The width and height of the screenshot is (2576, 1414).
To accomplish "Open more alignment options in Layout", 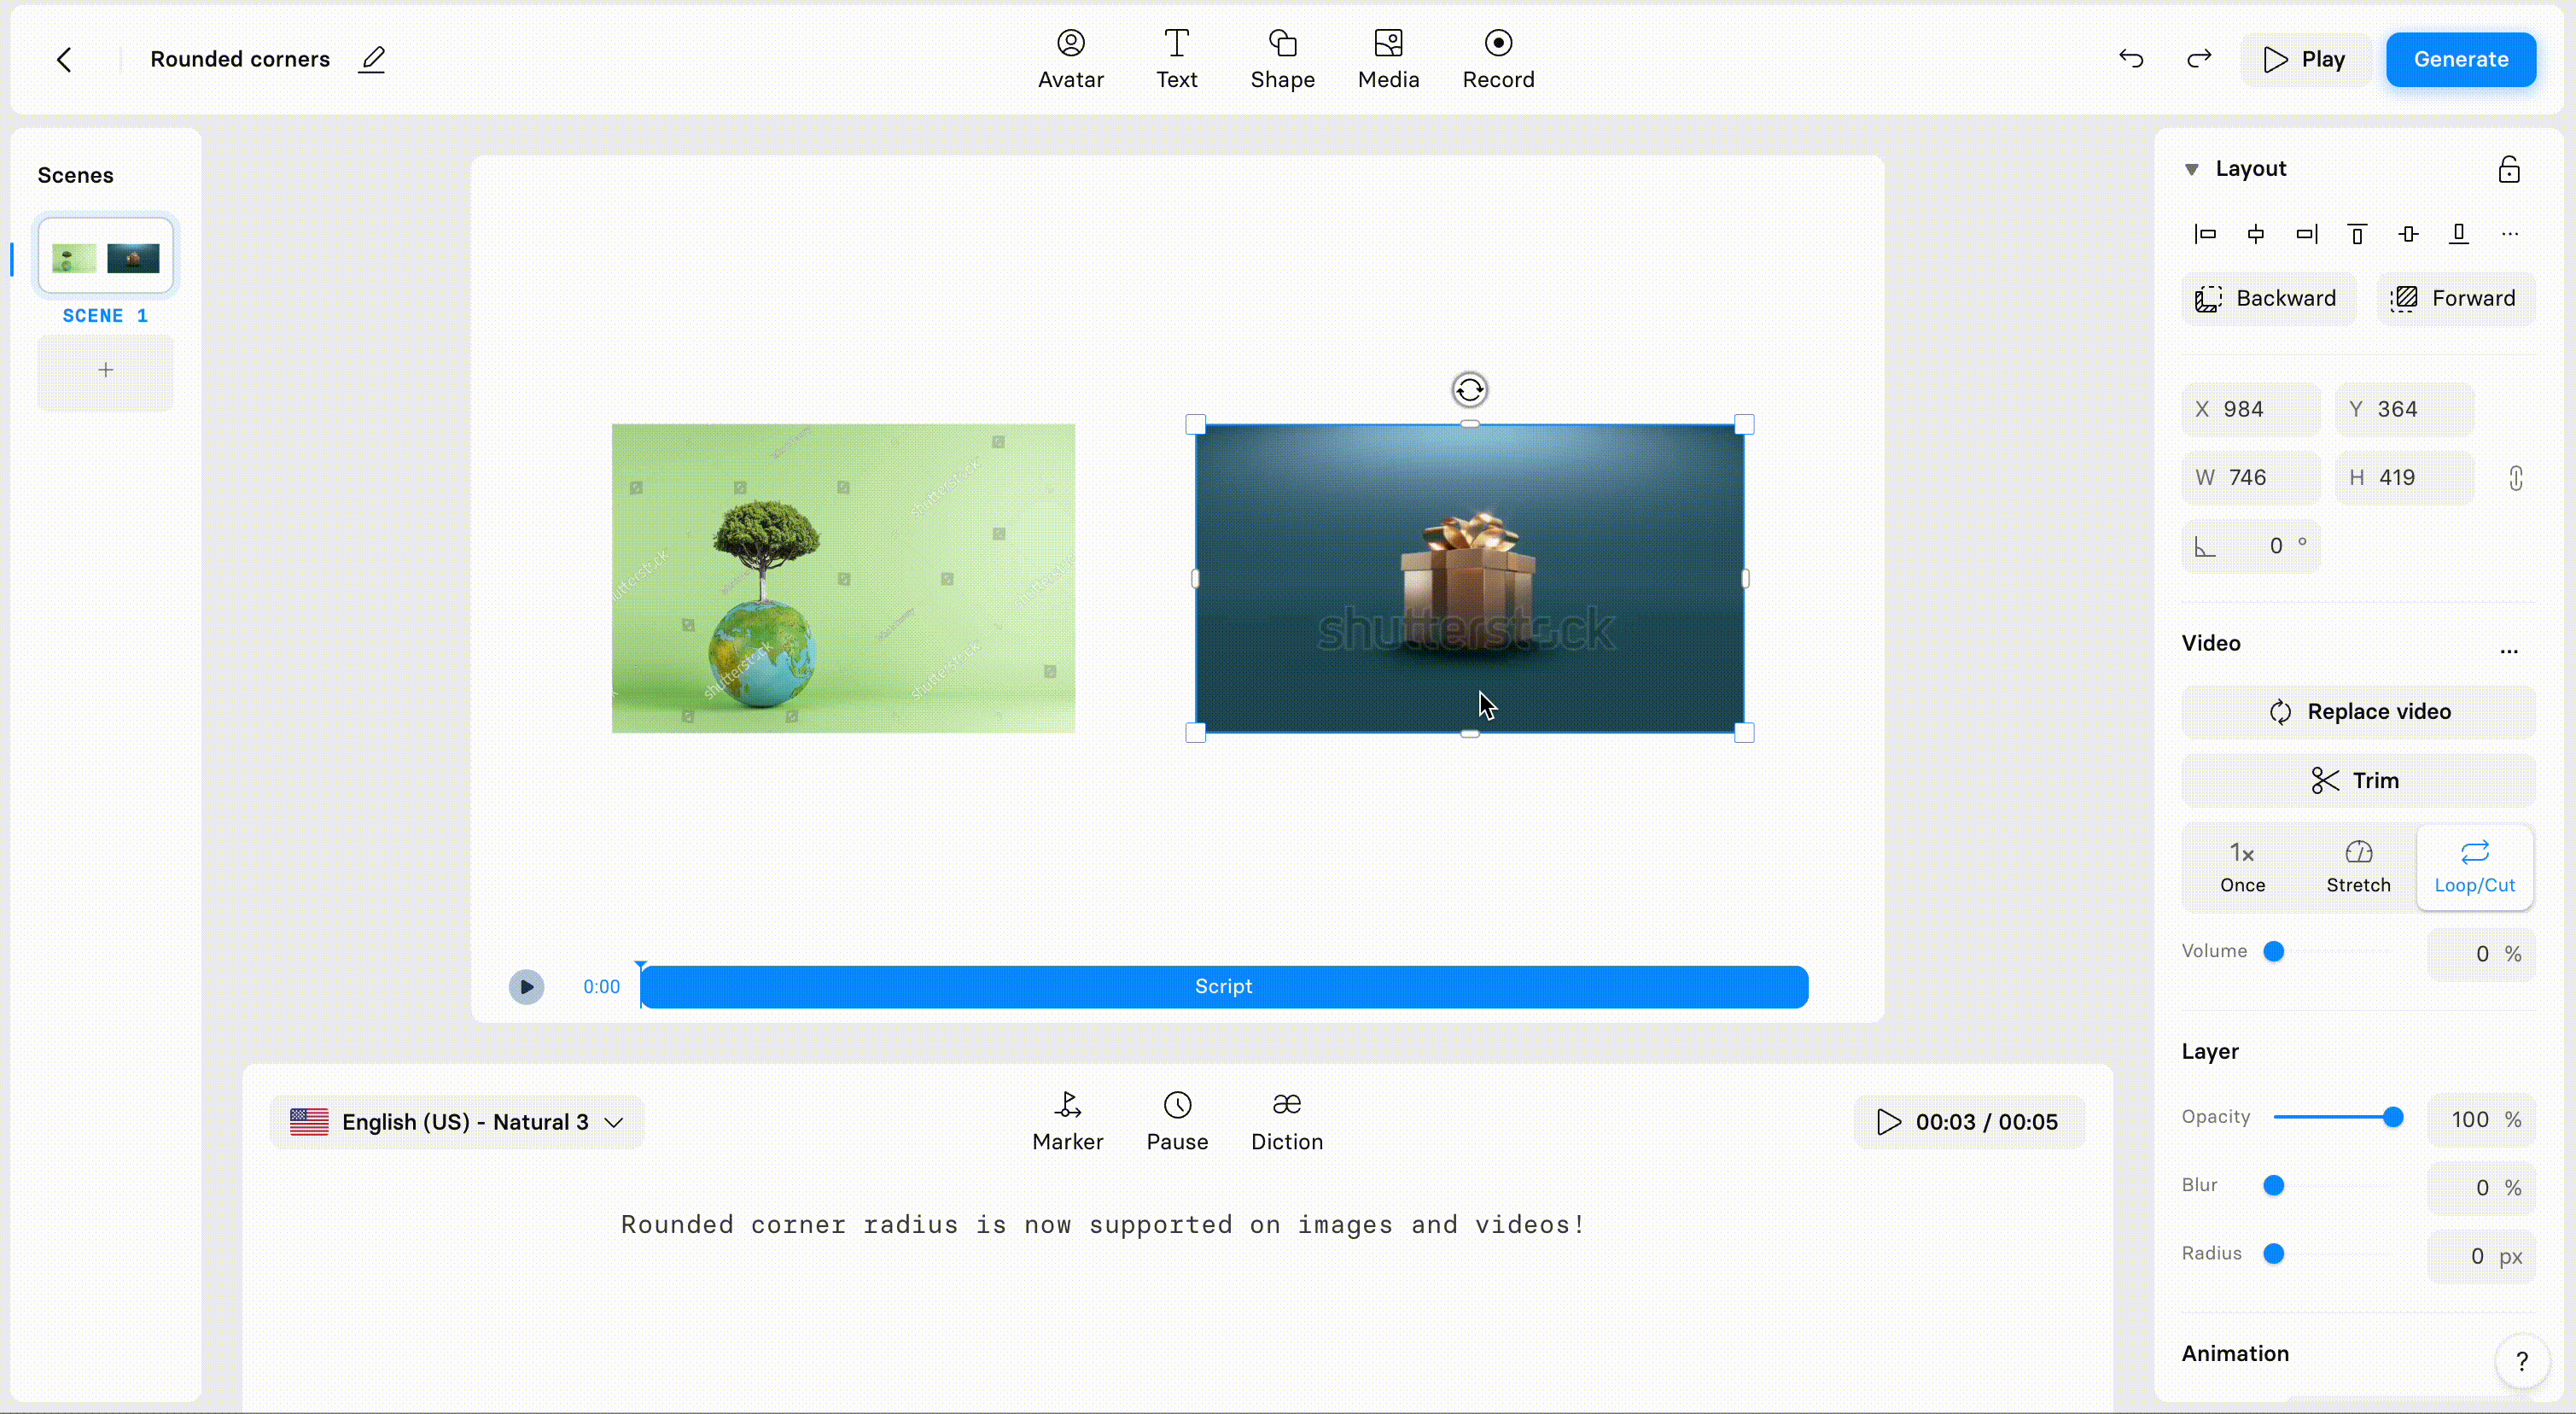I will point(2509,234).
